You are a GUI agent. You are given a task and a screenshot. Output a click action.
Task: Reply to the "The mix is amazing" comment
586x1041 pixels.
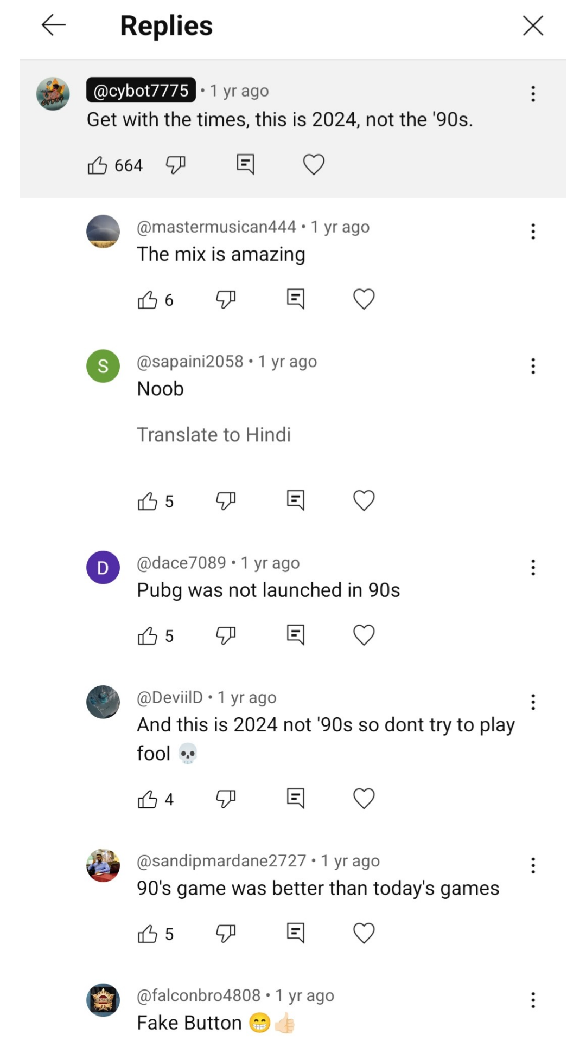[295, 299]
